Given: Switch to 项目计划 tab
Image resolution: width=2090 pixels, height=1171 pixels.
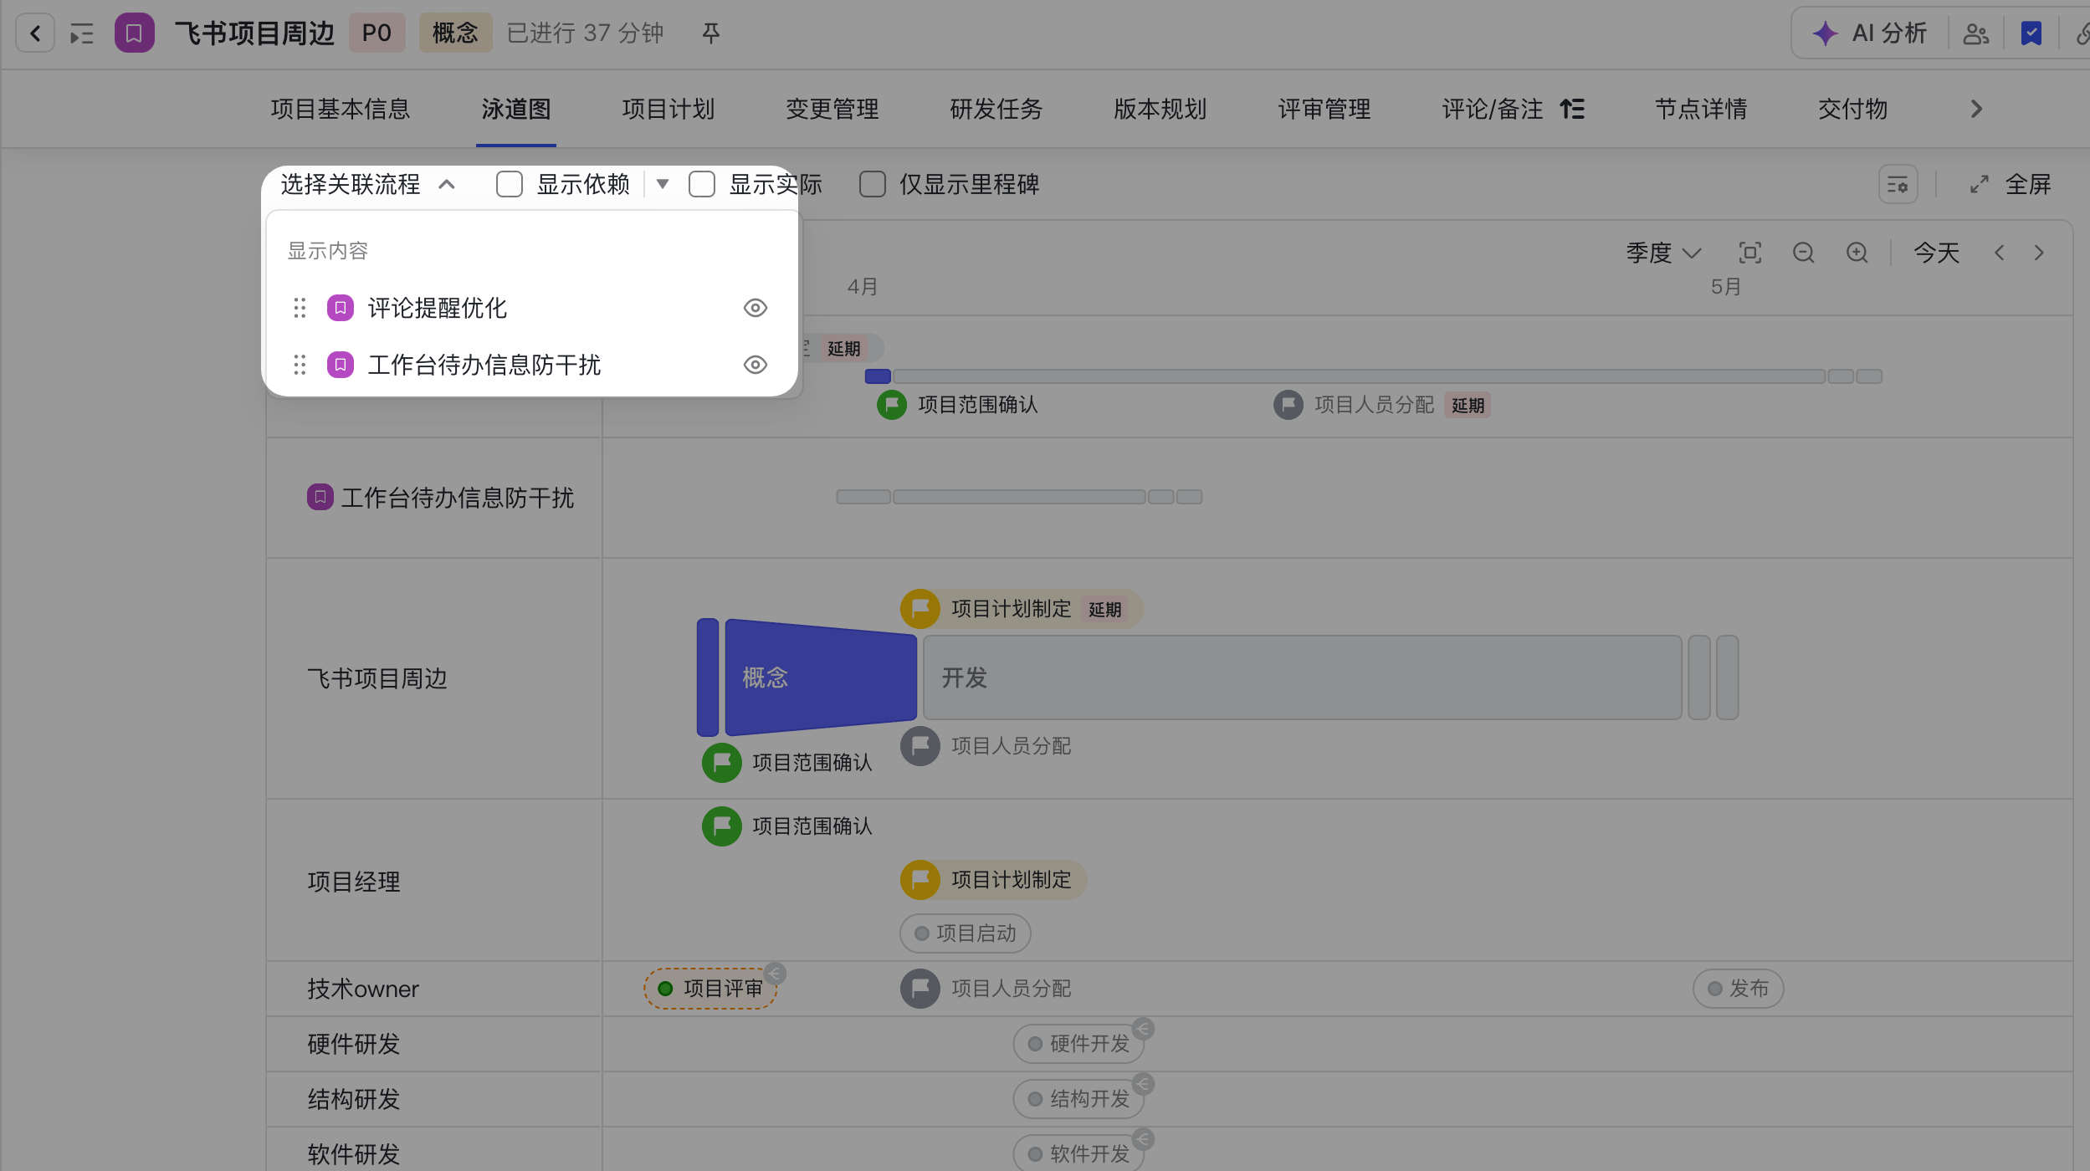Looking at the screenshot, I should [x=668, y=109].
